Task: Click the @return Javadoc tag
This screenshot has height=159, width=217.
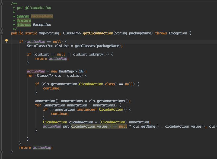Action: tap(24, 21)
